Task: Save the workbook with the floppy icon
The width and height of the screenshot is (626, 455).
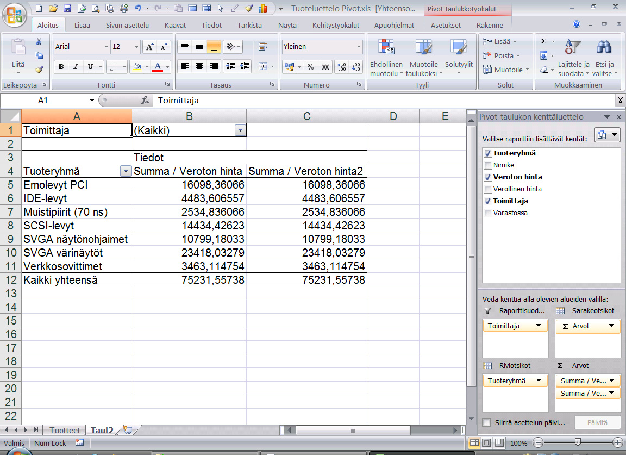Action: pyautogui.click(x=67, y=8)
